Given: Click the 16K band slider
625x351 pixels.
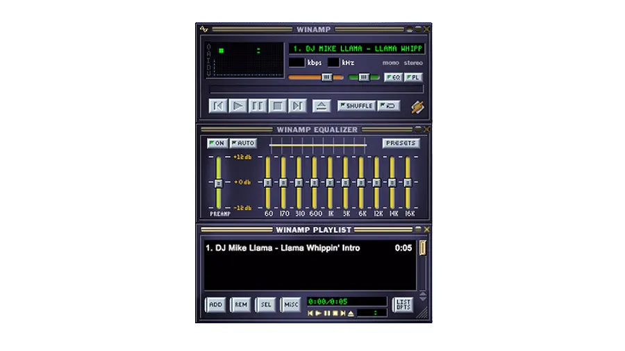Looking at the screenshot, I should (408, 182).
